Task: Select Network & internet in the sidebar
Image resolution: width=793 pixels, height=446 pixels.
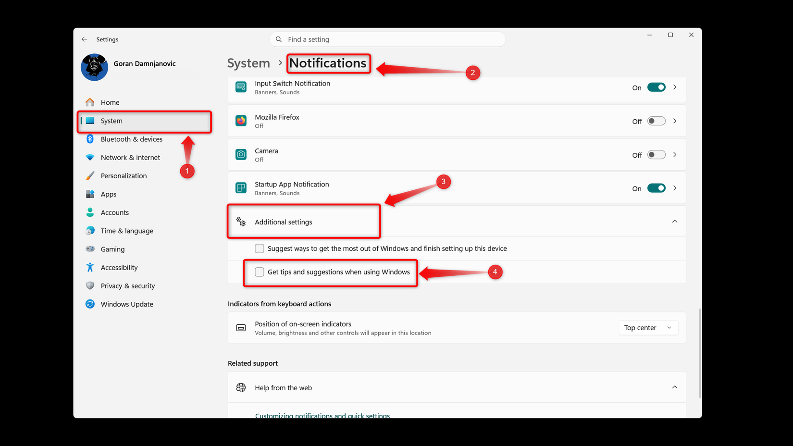Action: pyautogui.click(x=144, y=157)
